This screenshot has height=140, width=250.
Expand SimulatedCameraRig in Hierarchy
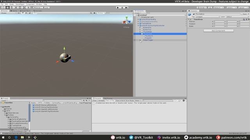[138, 21]
